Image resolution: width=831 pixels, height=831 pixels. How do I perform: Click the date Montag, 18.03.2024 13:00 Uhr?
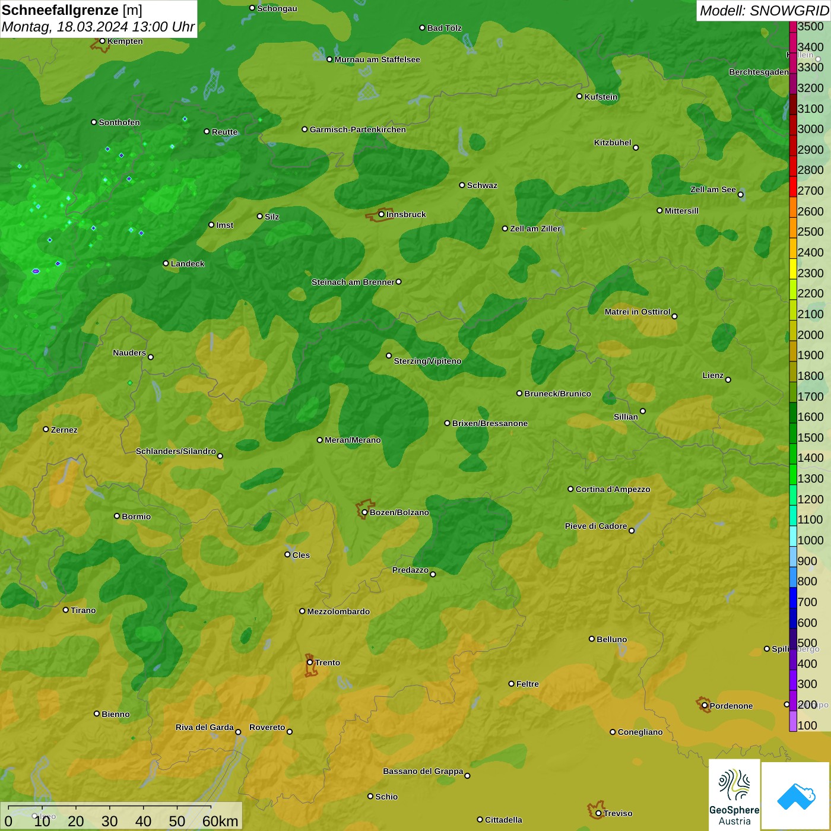(98, 27)
